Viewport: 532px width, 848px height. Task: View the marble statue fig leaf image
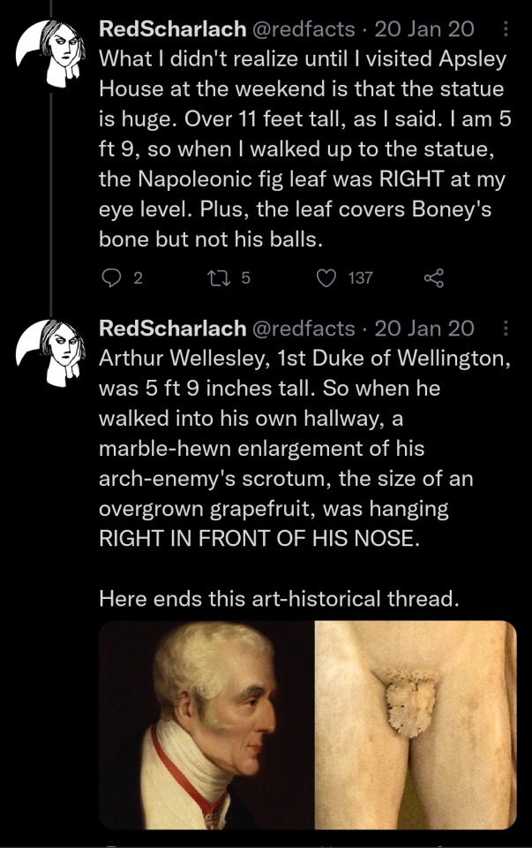point(415,724)
